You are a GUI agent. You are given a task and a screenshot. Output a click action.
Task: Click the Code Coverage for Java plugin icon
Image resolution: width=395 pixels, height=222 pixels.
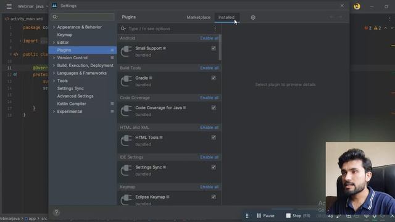[x=126, y=111]
